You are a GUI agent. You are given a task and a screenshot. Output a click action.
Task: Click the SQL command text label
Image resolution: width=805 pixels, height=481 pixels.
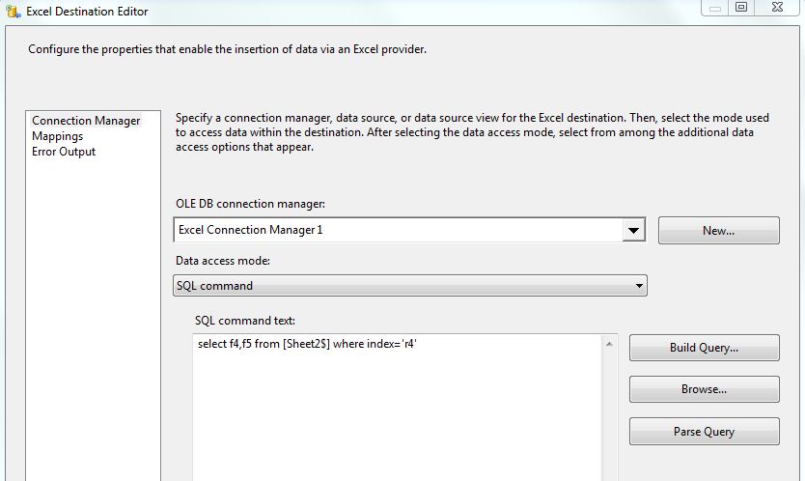pos(244,321)
